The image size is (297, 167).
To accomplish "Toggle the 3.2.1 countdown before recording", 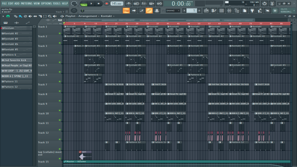I will tap(144, 4).
